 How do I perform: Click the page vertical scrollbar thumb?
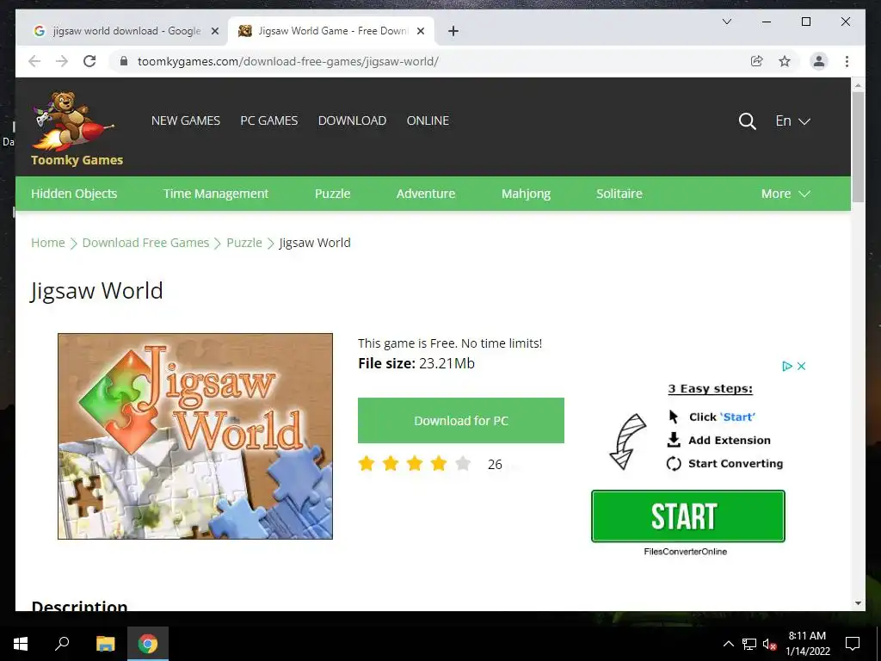tap(858, 146)
